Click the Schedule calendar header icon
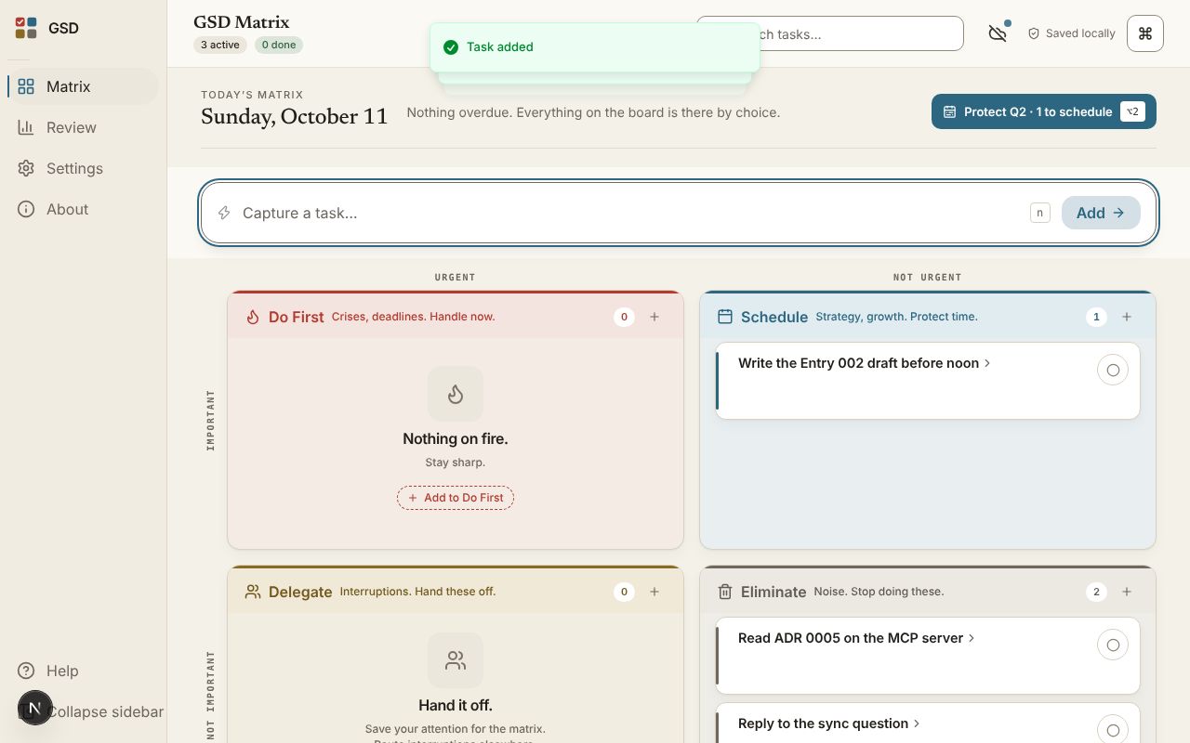This screenshot has width=1190, height=743. click(x=725, y=317)
